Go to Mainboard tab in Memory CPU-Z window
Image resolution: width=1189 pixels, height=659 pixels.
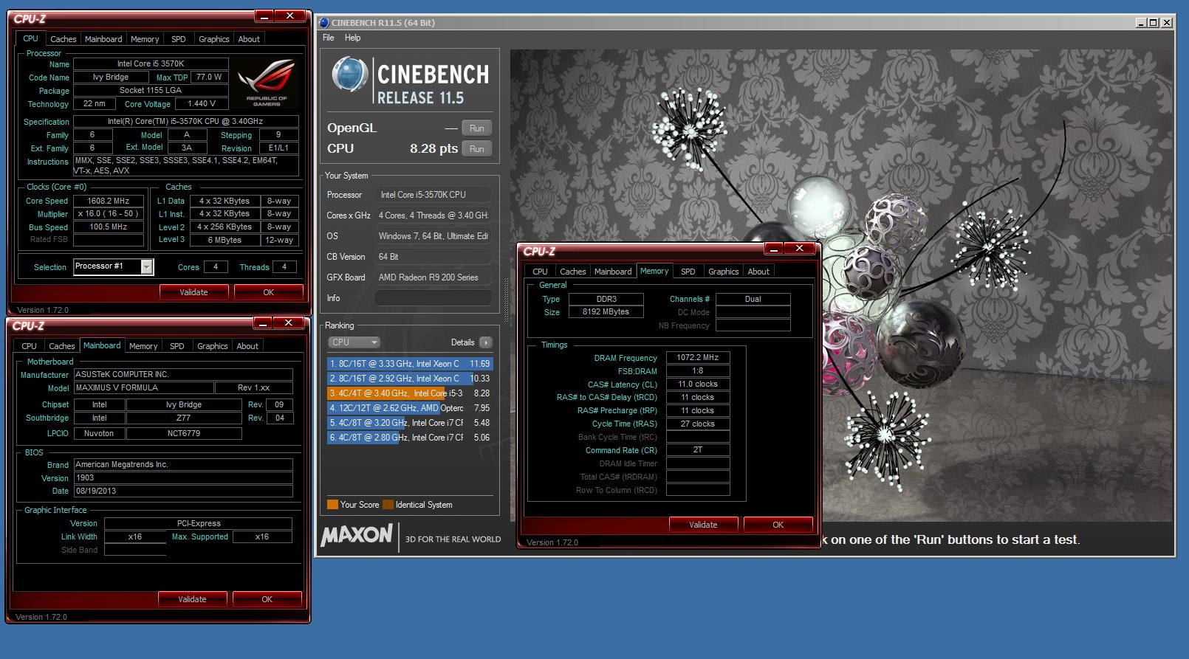pos(613,272)
